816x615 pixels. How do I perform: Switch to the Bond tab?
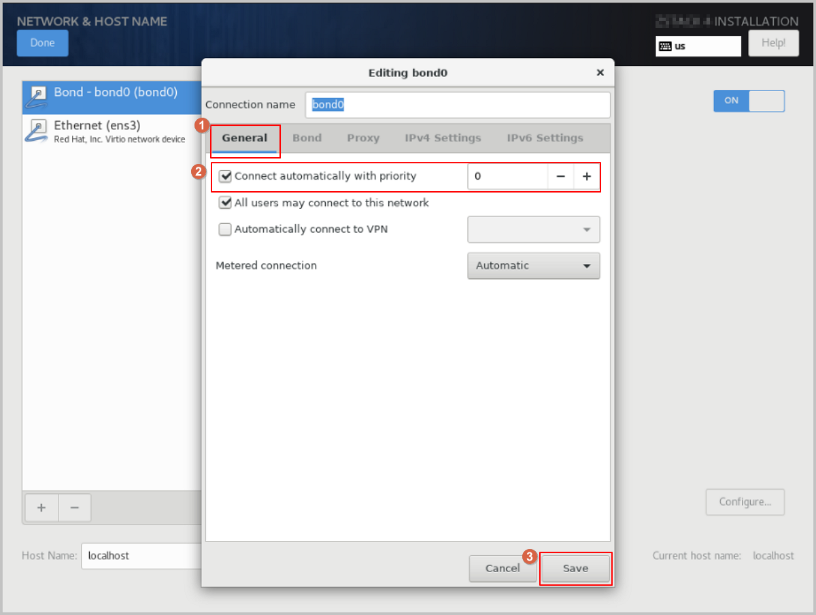tap(307, 138)
